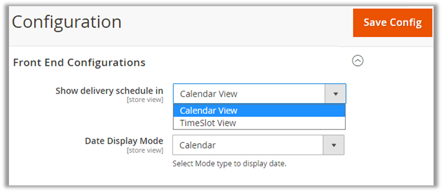Click the Configuration page title
Viewport: 443px width, 192px height.
coord(67,22)
